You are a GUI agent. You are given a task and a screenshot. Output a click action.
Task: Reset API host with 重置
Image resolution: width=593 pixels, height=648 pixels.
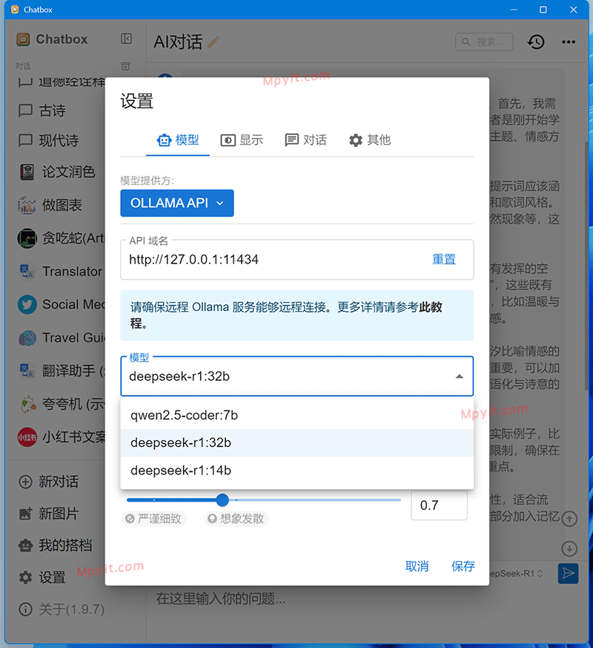[x=443, y=260]
